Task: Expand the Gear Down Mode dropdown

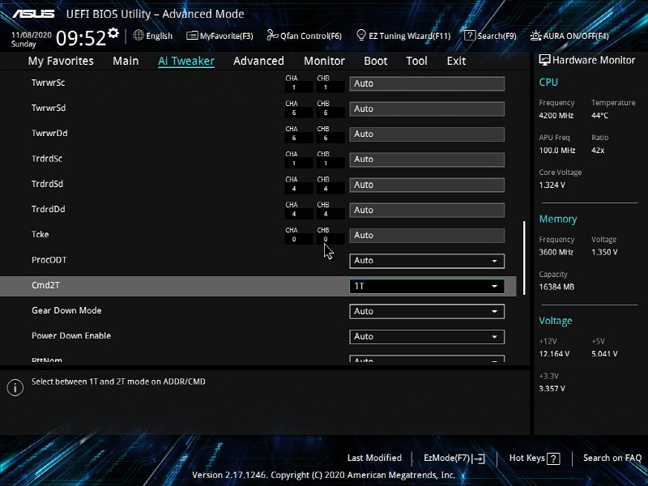Action: click(427, 311)
